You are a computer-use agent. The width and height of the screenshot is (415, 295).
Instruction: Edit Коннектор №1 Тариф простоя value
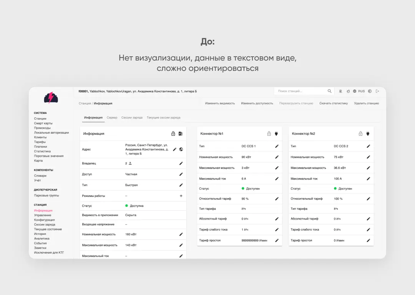tap(277, 240)
